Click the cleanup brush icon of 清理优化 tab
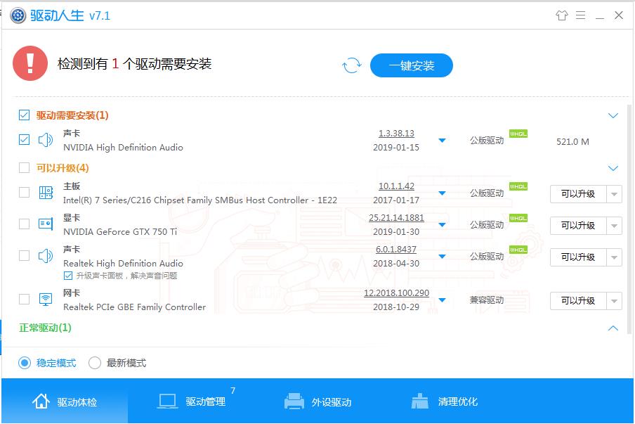 tap(419, 401)
